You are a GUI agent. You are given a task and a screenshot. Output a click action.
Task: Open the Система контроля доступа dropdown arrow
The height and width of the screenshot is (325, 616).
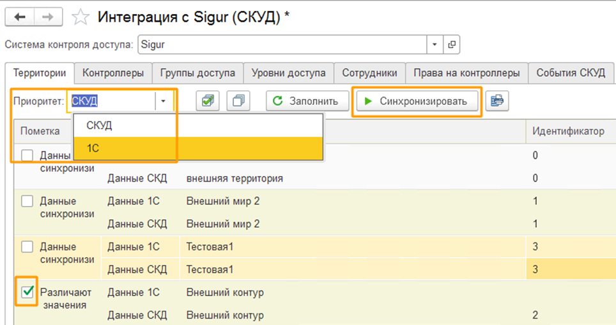pos(435,45)
